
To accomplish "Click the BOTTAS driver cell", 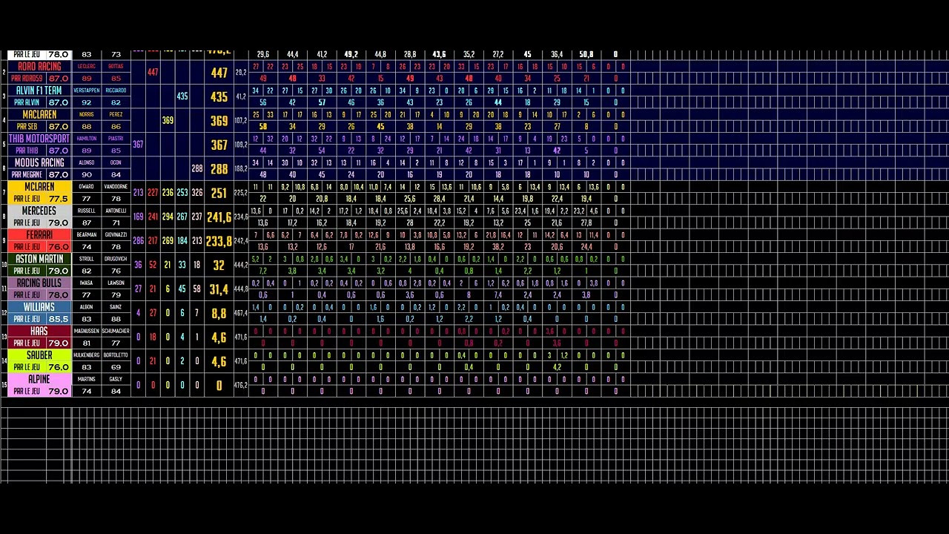I will click(116, 66).
